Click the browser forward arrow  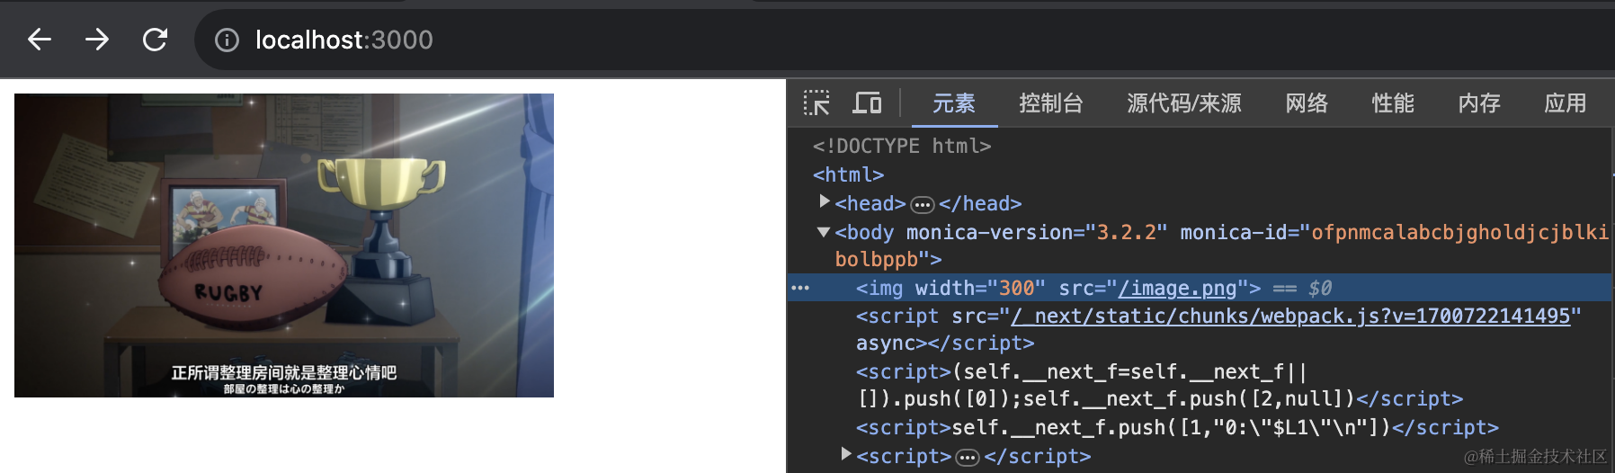(97, 40)
